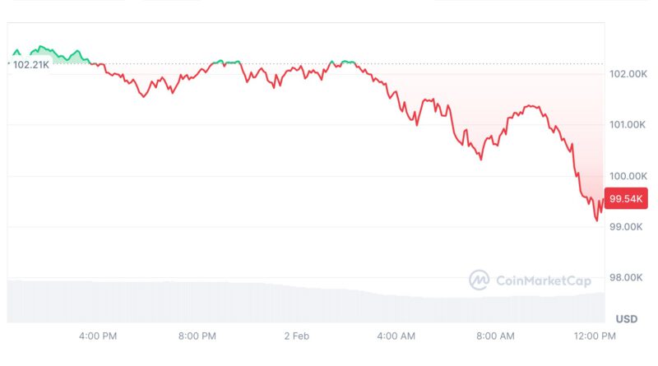658x366 pixels.
Task: Click the 99.00K price axis label
Action: [628, 227]
